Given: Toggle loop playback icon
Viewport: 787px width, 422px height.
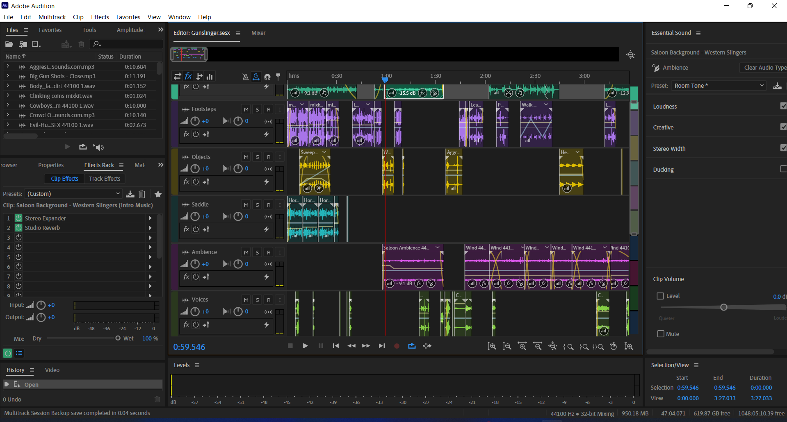Looking at the screenshot, I should coord(412,346).
